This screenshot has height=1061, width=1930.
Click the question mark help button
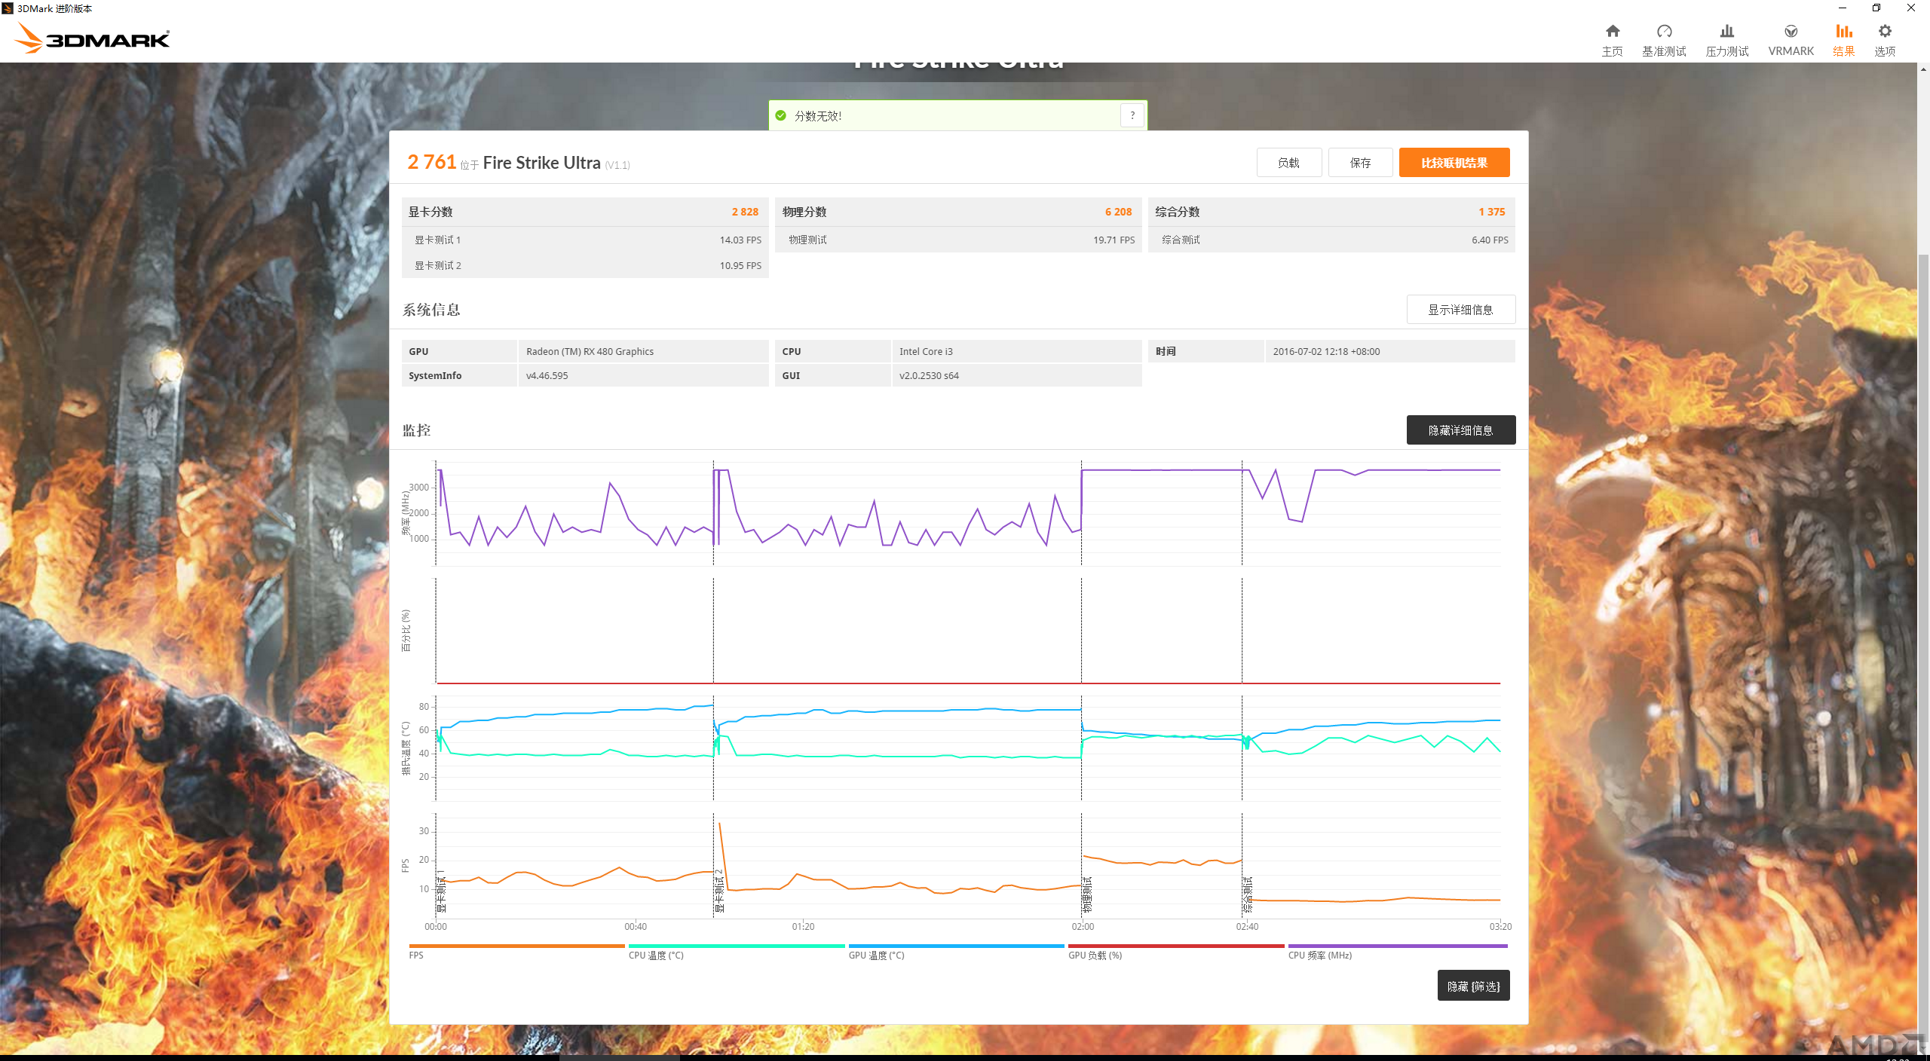(x=1132, y=115)
